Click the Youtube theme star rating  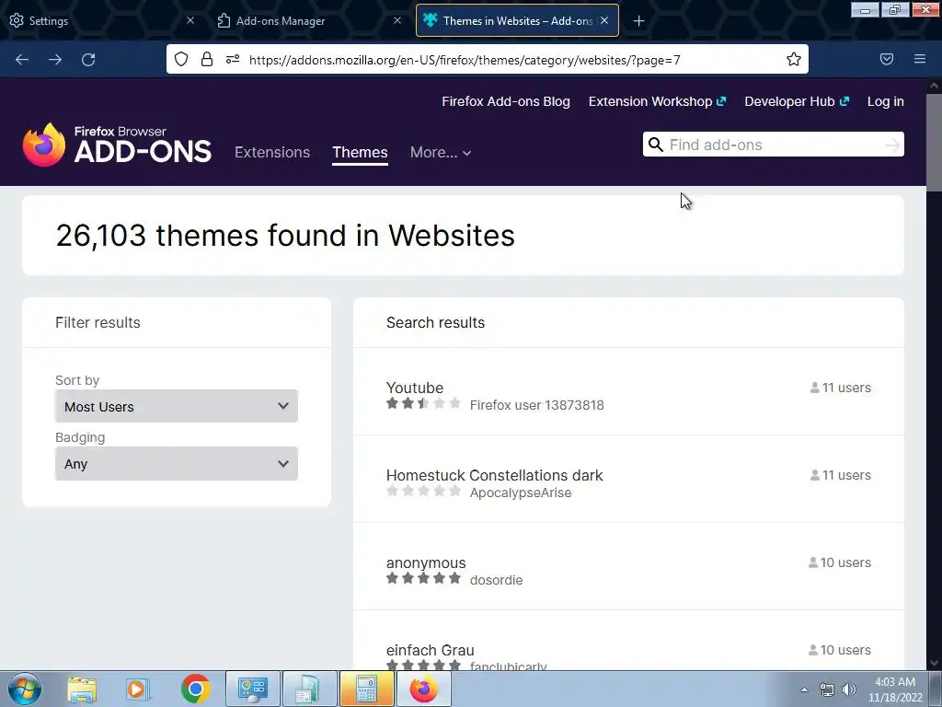coord(423,403)
